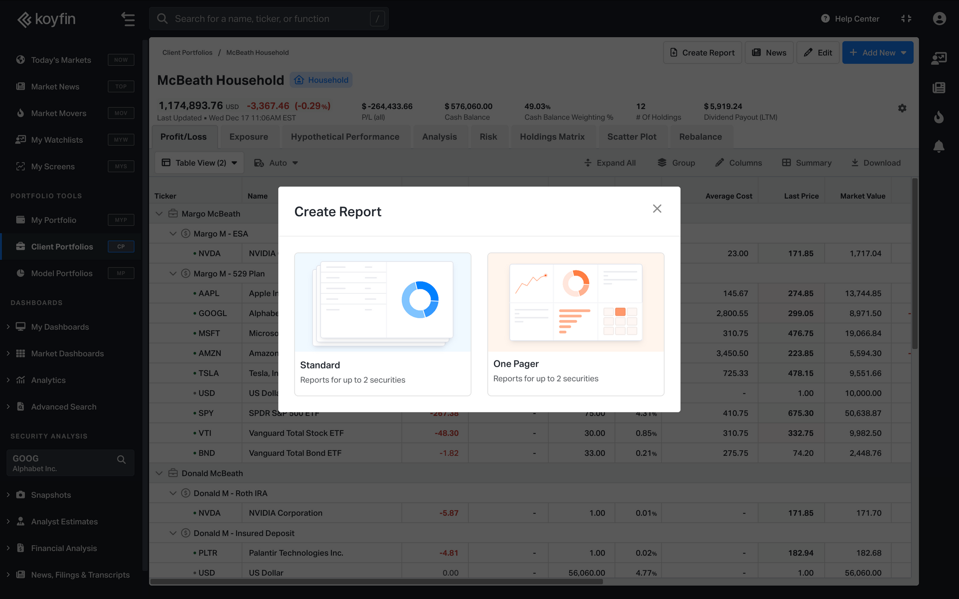Collapse the Margo McBeath group

click(x=159, y=214)
